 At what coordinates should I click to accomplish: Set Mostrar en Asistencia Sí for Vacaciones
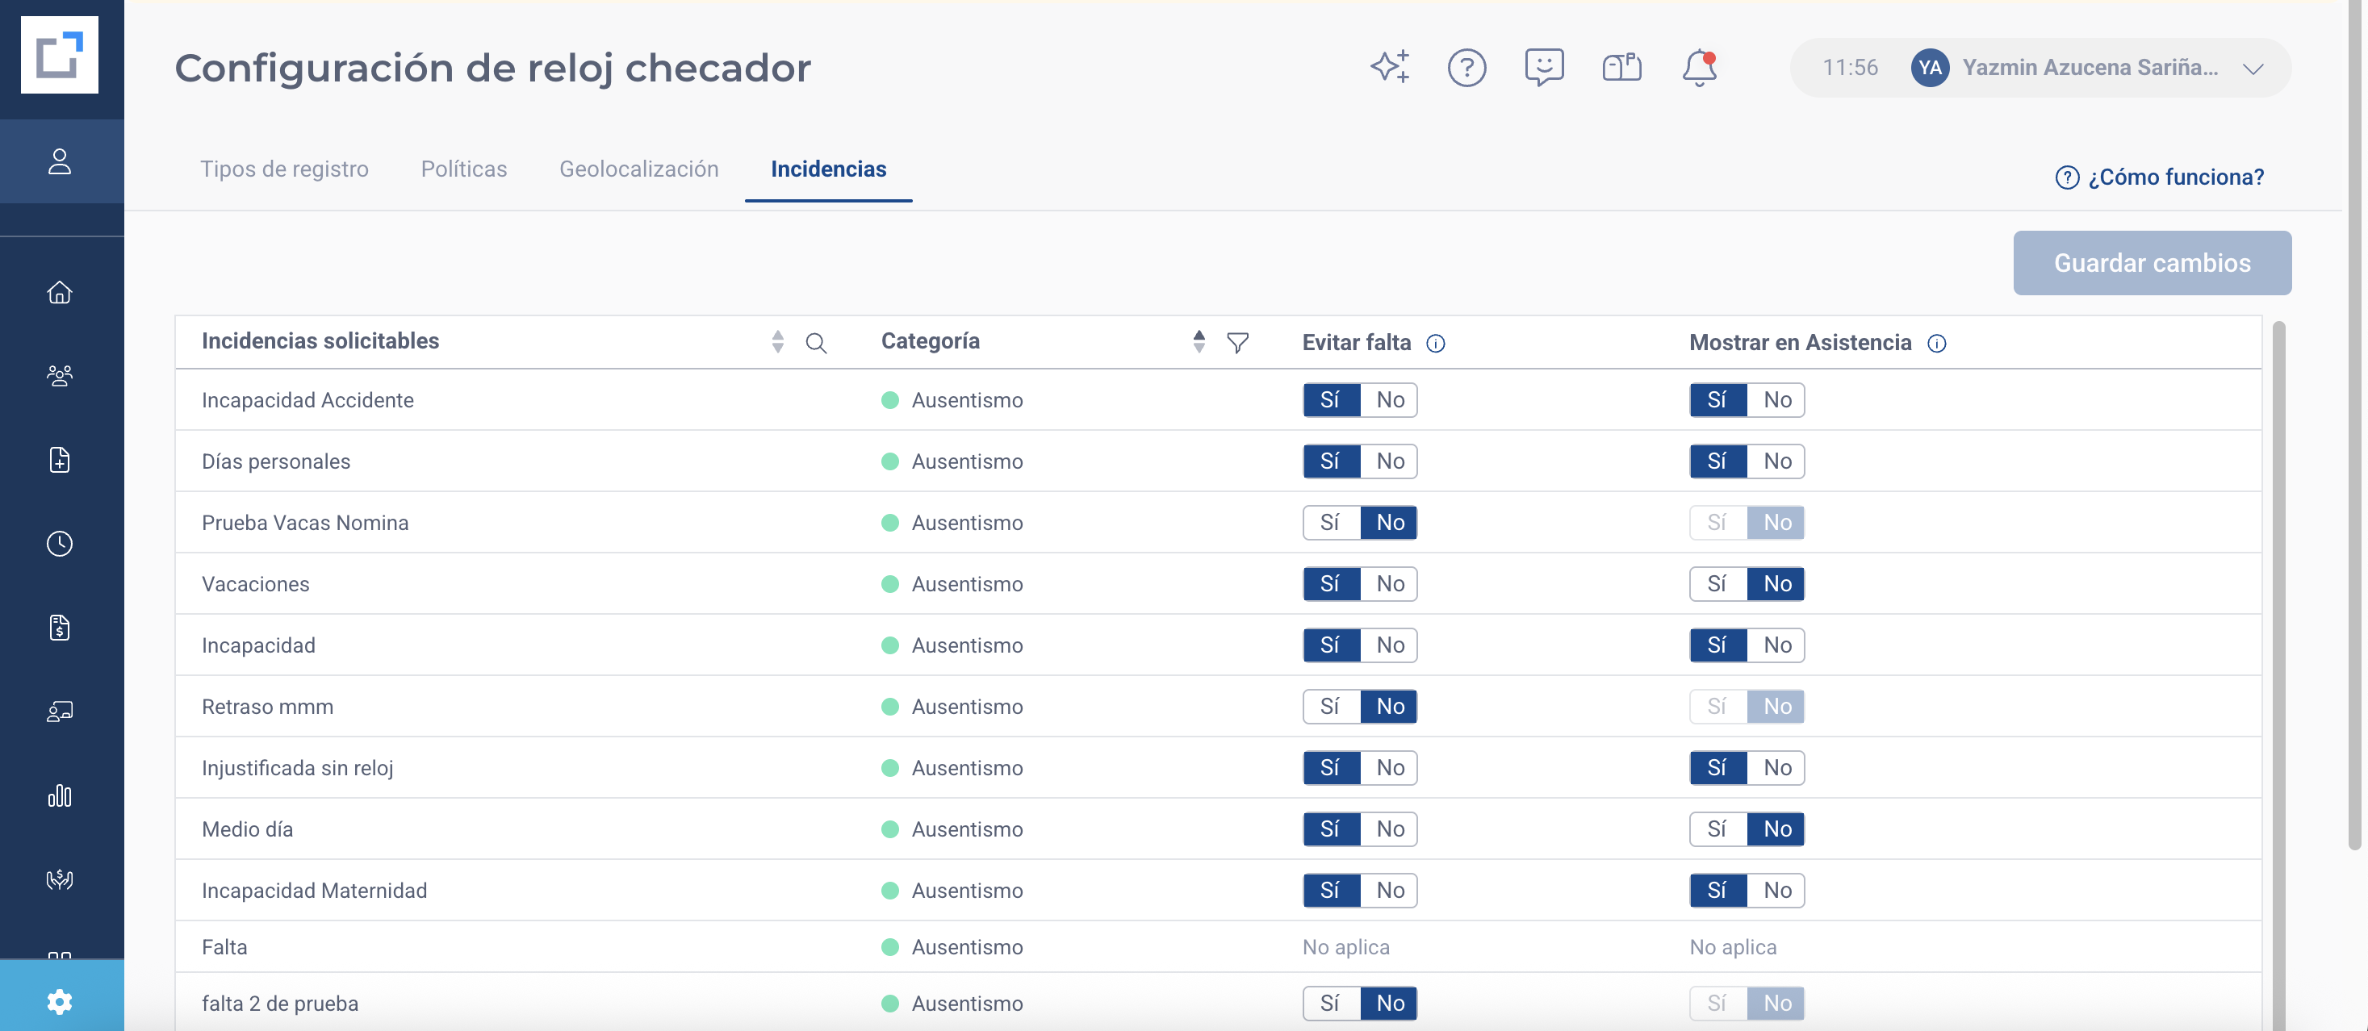[x=1717, y=583]
